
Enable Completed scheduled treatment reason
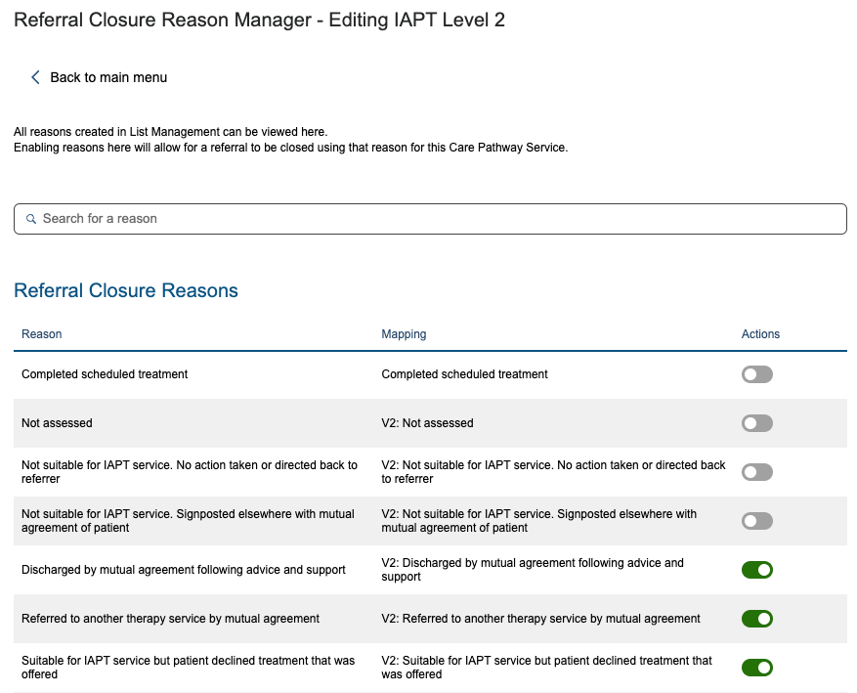757,374
